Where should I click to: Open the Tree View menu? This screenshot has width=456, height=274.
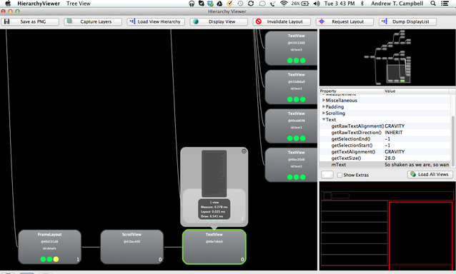(x=78, y=4)
